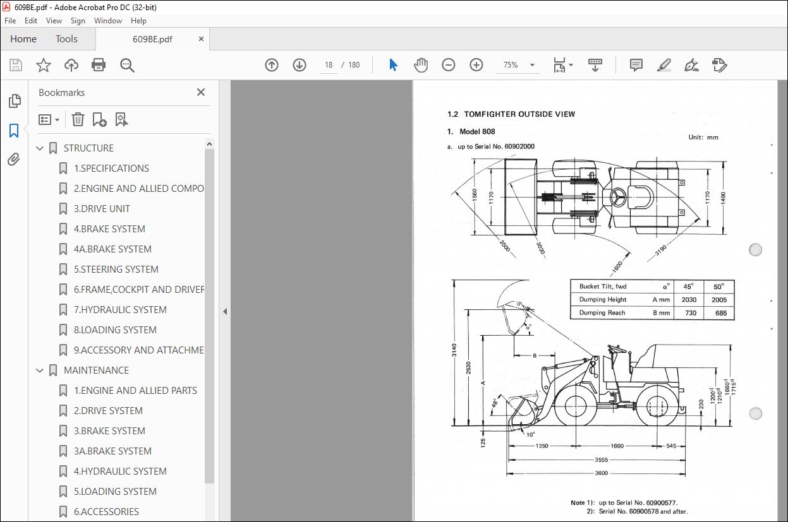Zoom in with plus button
Viewport: 788px width, 522px height.
(476, 65)
